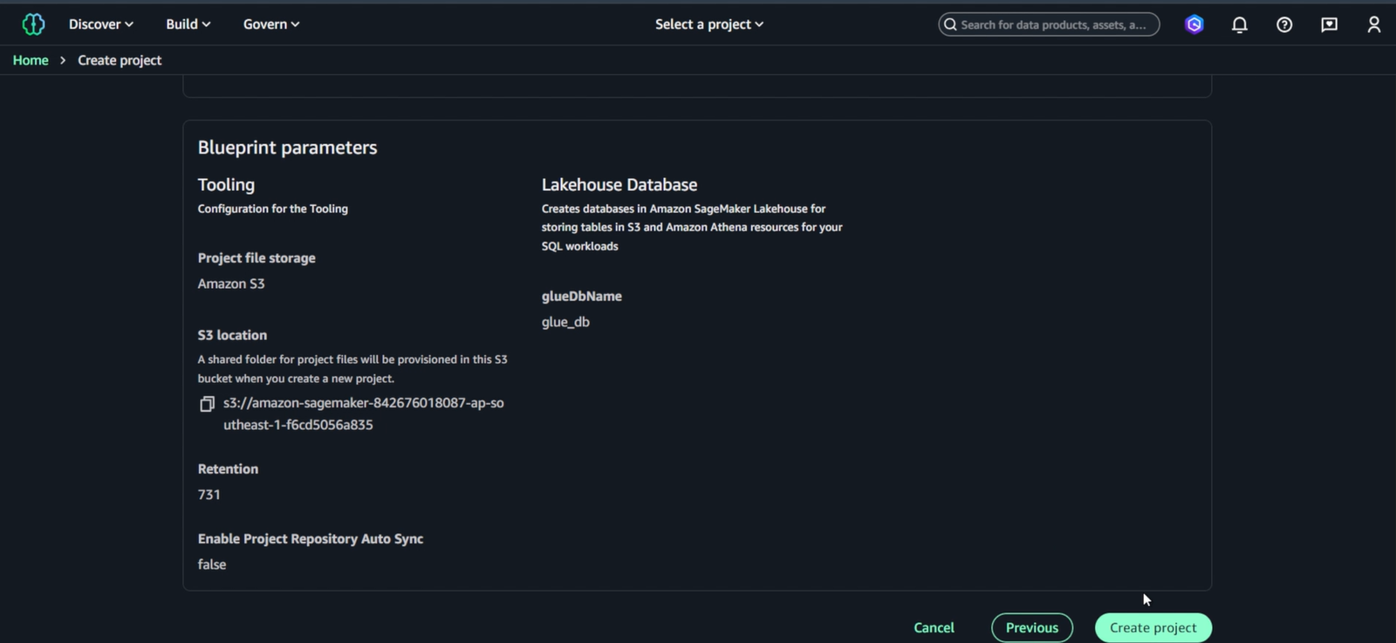Expand the Govern menu

click(270, 24)
